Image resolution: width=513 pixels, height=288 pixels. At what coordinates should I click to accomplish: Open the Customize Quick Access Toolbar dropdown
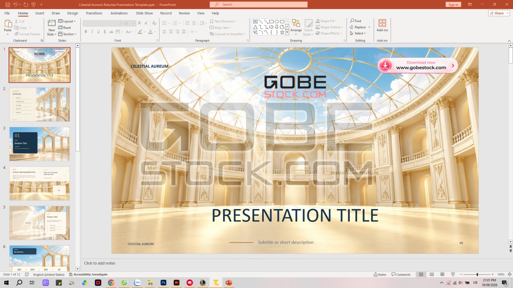tap(41, 4)
